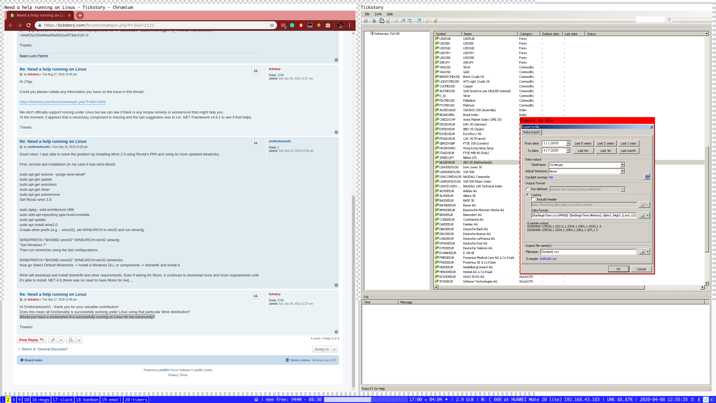Quote tickstory's Aug 27 post
Image resolution: width=716 pixels, height=403 pixels.
(256, 71)
